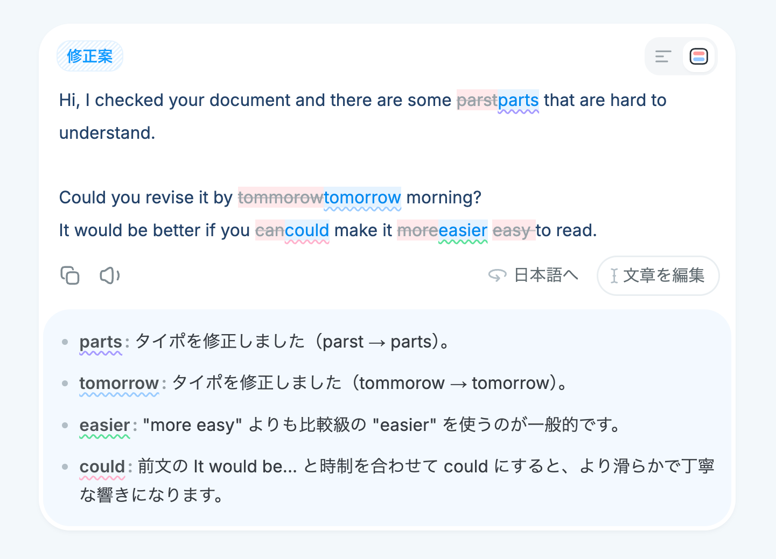The height and width of the screenshot is (559, 776).
Task: Click struck-through word 'tommorow'
Action: pos(281,198)
